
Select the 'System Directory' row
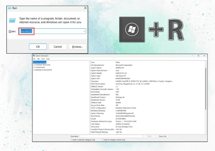(148, 113)
